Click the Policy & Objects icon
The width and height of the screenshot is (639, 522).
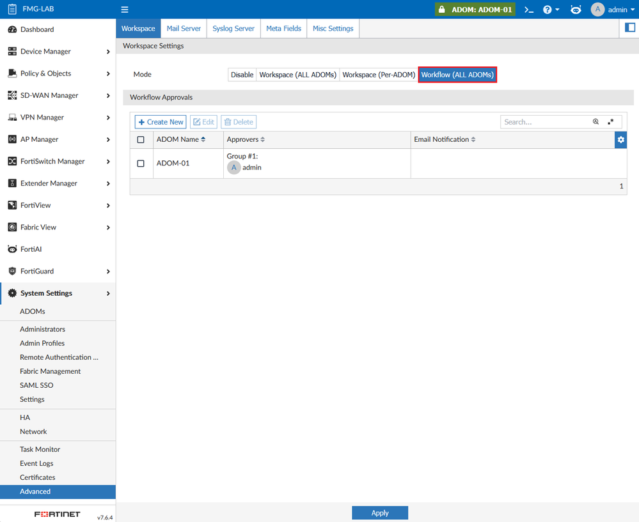point(12,73)
